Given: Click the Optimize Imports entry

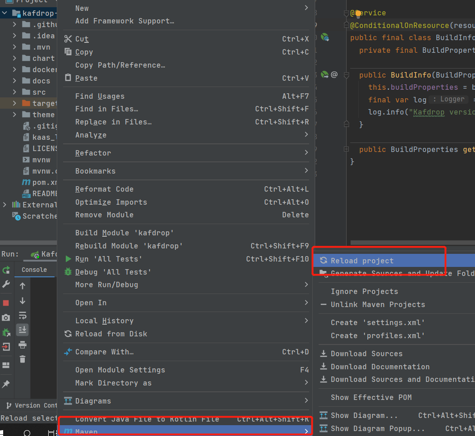Looking at the screenshot, I should coord(186,202).
